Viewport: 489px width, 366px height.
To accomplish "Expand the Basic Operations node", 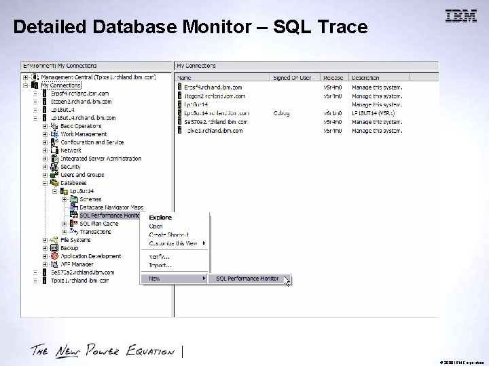I will (46, 126).
